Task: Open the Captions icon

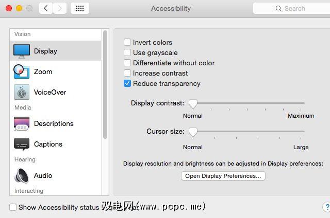Action: (22, 144)
